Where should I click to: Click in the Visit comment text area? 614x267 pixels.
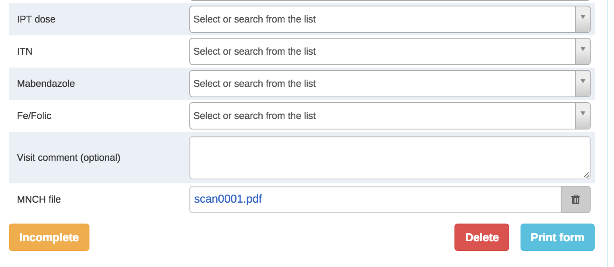pos(389,158)
